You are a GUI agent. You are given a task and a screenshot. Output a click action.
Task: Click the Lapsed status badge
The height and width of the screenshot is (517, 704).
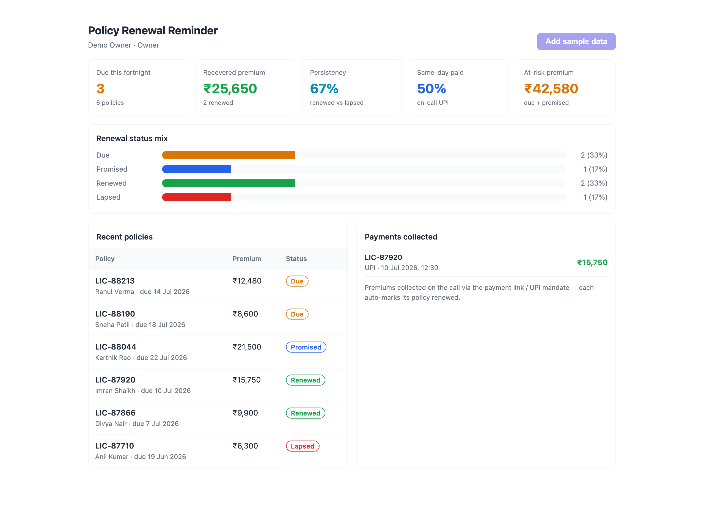coord(302,446)
